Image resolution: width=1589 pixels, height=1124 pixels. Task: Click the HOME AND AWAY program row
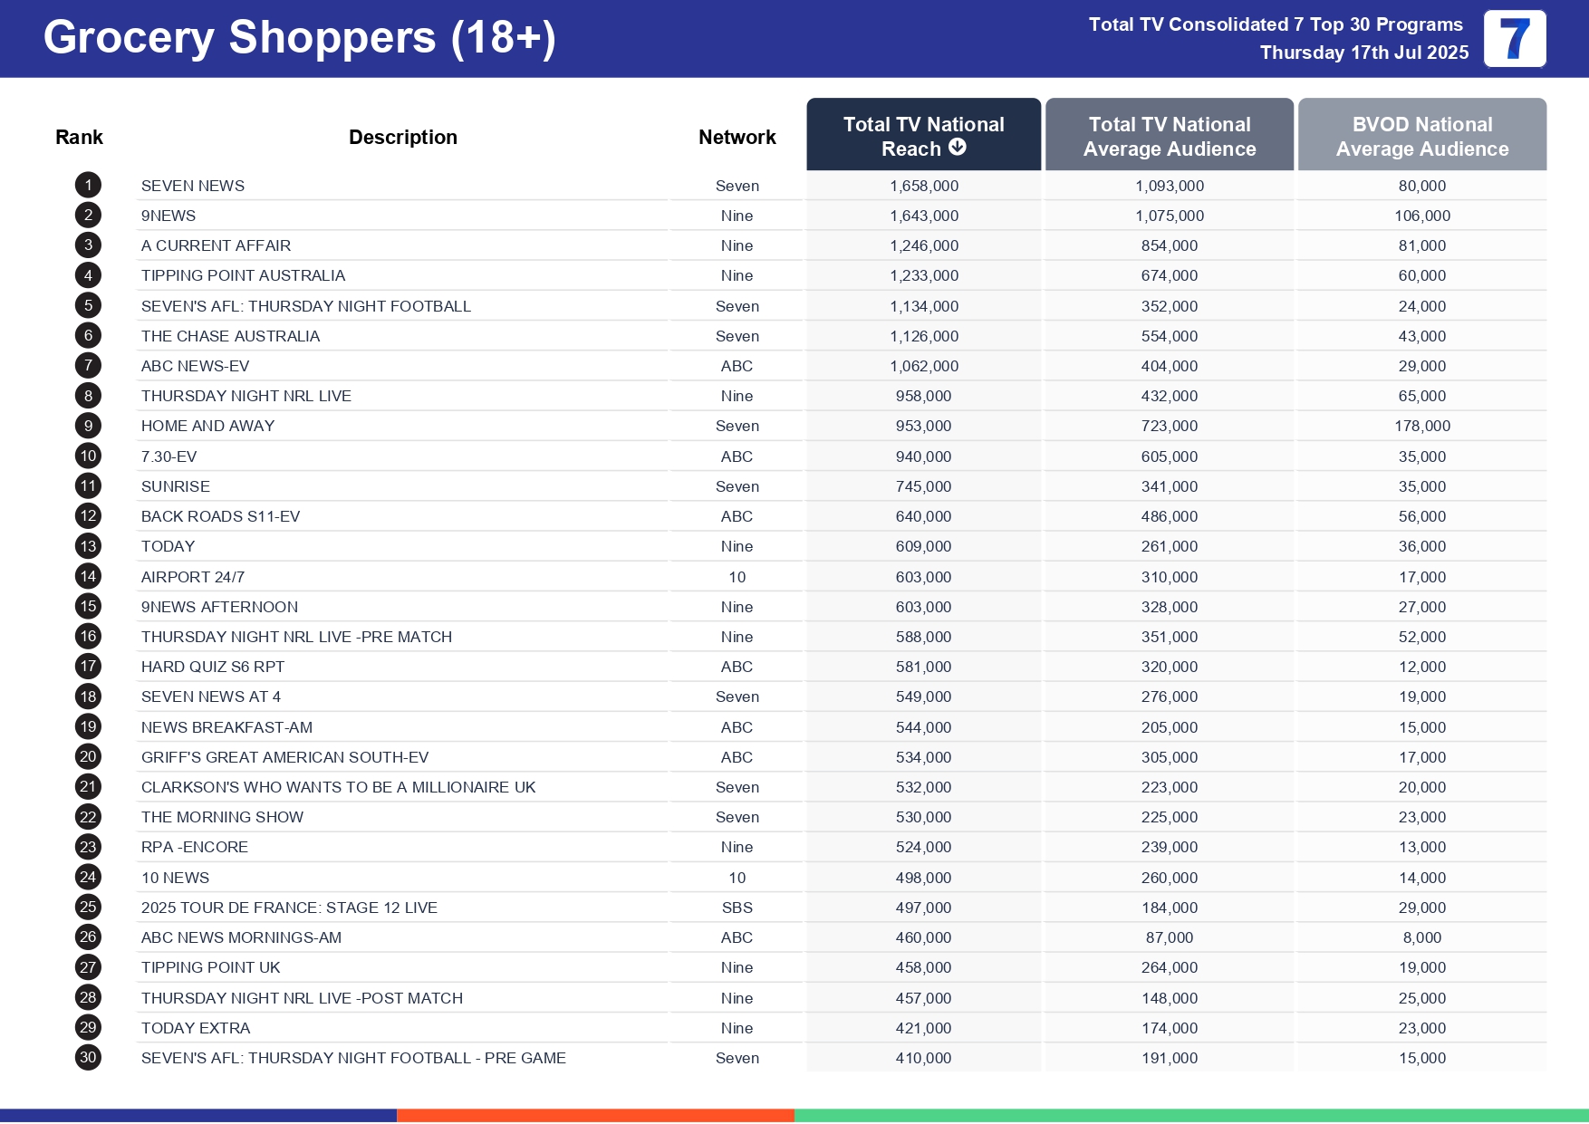[207, 426]
